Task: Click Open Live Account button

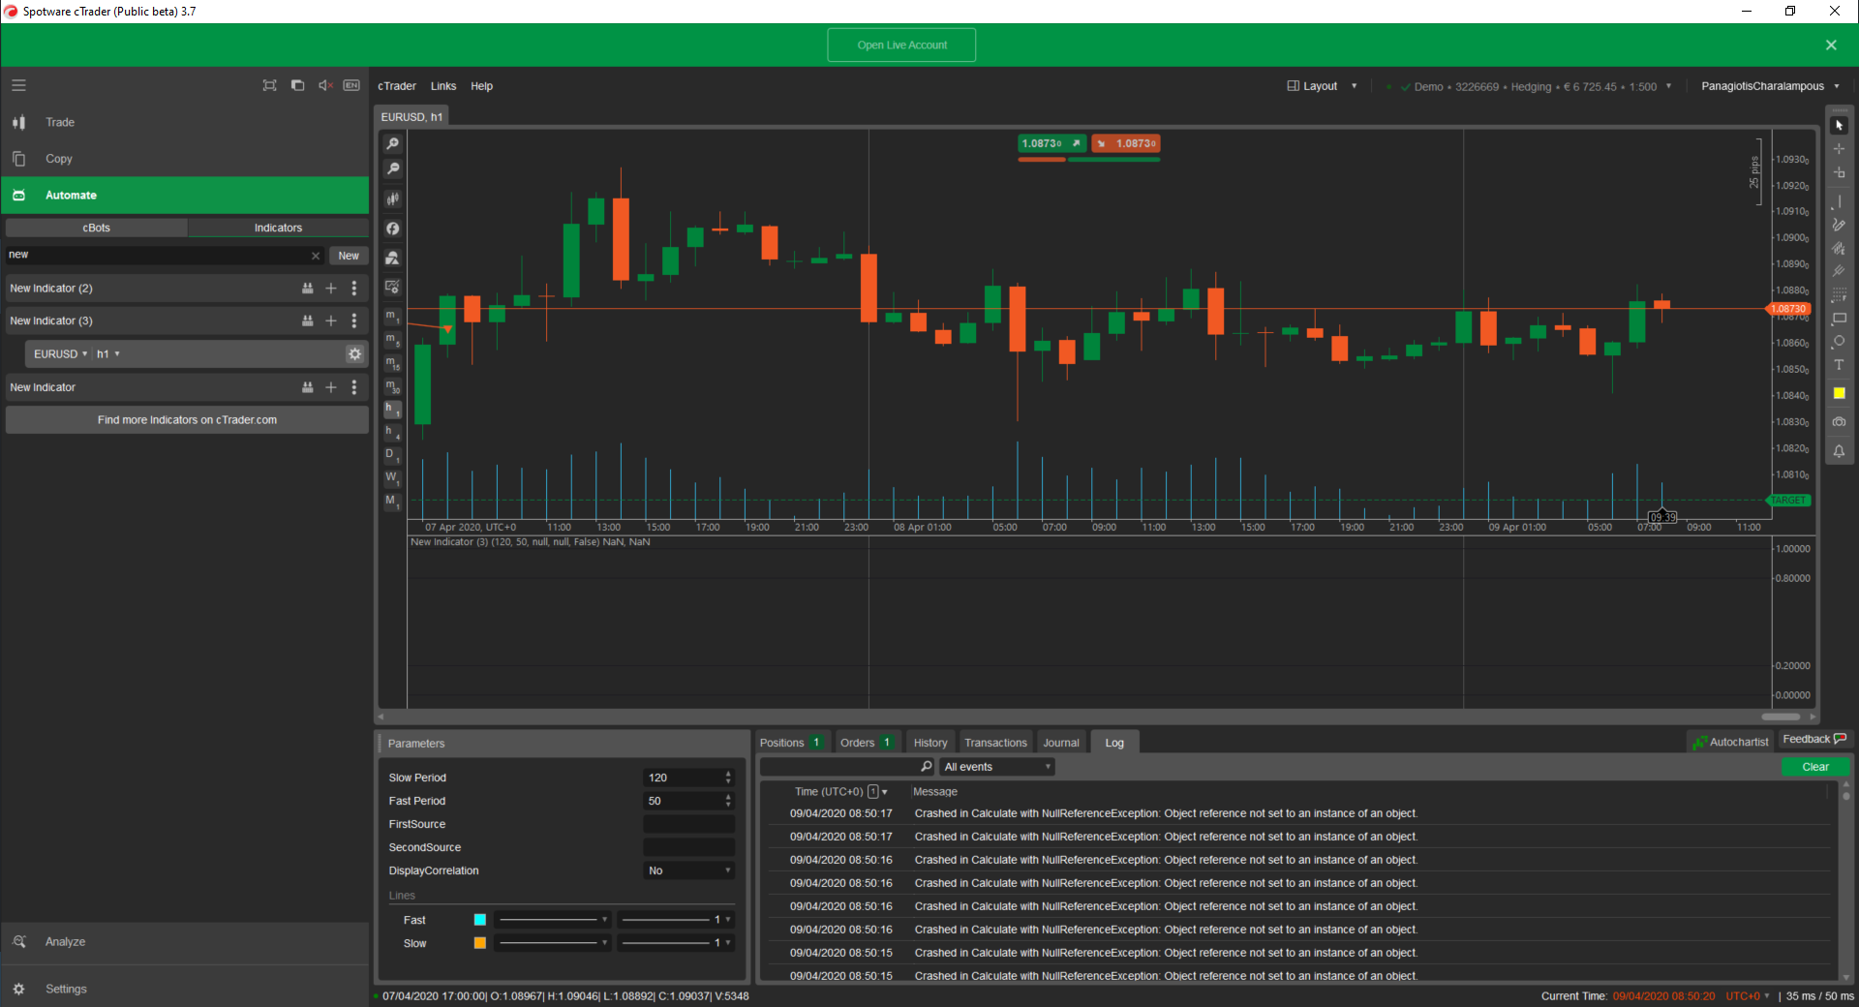Action: coord(901,46)
